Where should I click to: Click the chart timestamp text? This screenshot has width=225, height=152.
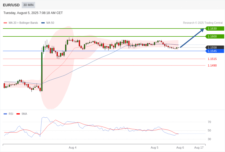click(33, 13)
